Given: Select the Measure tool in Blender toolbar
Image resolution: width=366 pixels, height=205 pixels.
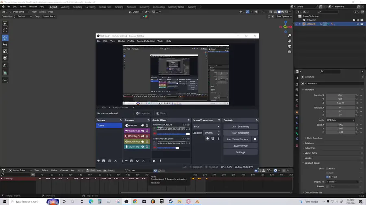Looking at the screenshot, I should coord(5,73).
